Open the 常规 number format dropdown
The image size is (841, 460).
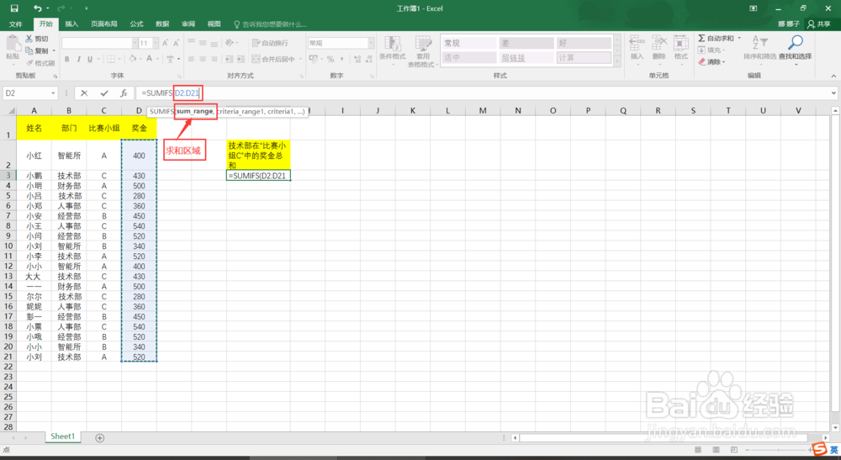tap(371, 43)
